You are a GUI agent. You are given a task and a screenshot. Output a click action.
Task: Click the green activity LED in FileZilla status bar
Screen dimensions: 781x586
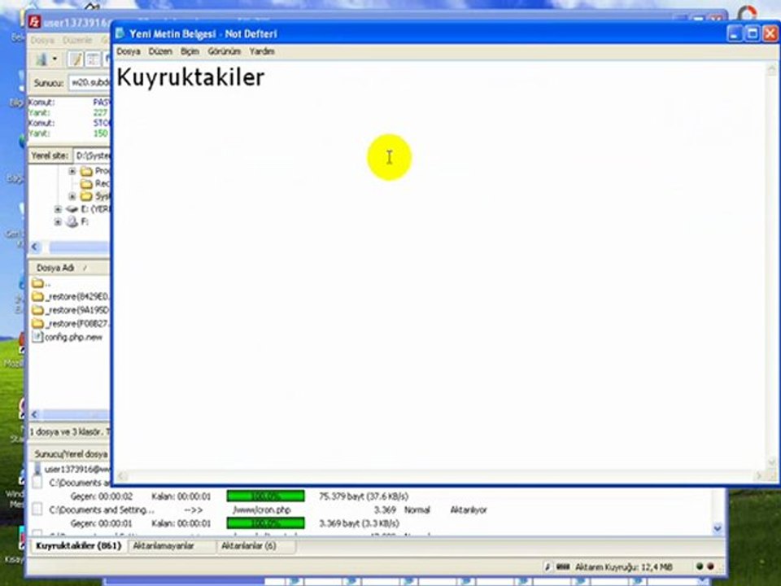click(700, 566)
